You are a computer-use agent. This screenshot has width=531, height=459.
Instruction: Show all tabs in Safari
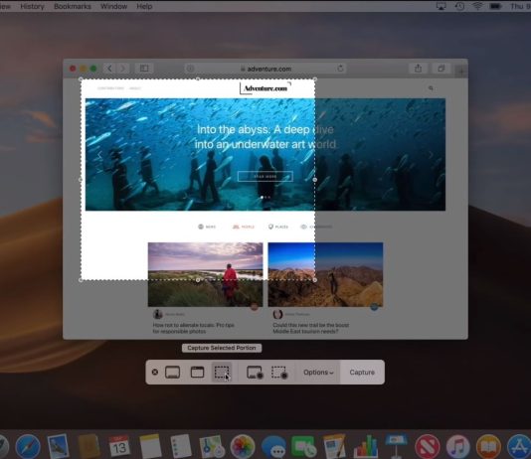(441, 69)
